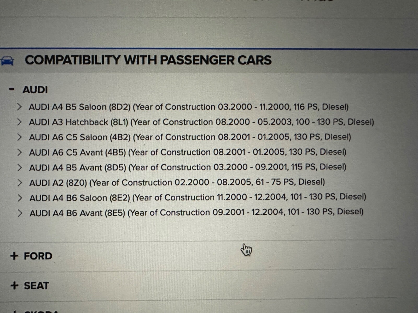Click chevron next to AUDI A4 B6 Avant
The image size is (418, 313).
coord(20,213)
